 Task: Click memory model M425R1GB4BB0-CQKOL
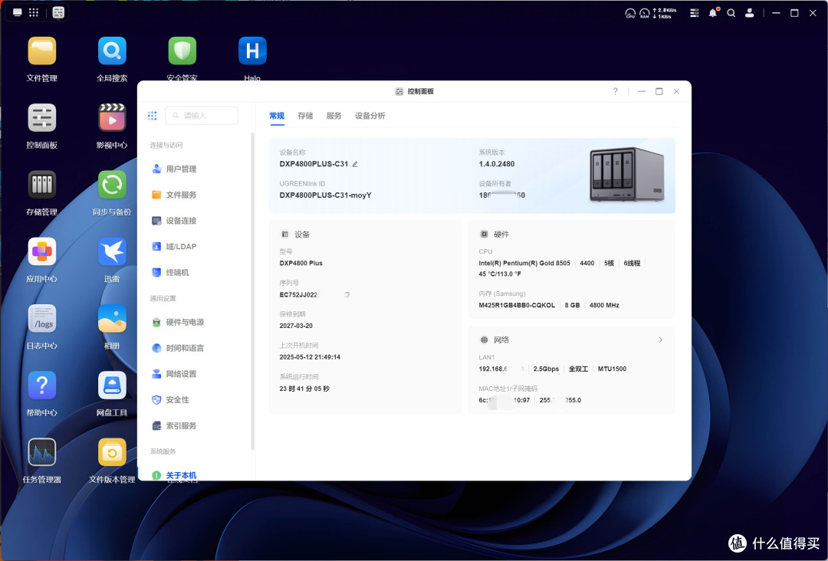[517, 306]
